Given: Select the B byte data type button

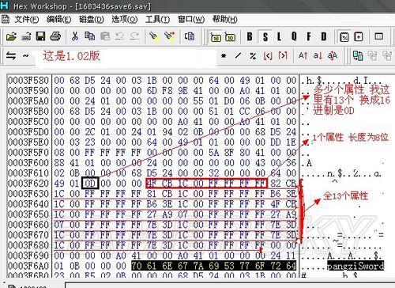Looking at the screenshot, I should 250,36.
